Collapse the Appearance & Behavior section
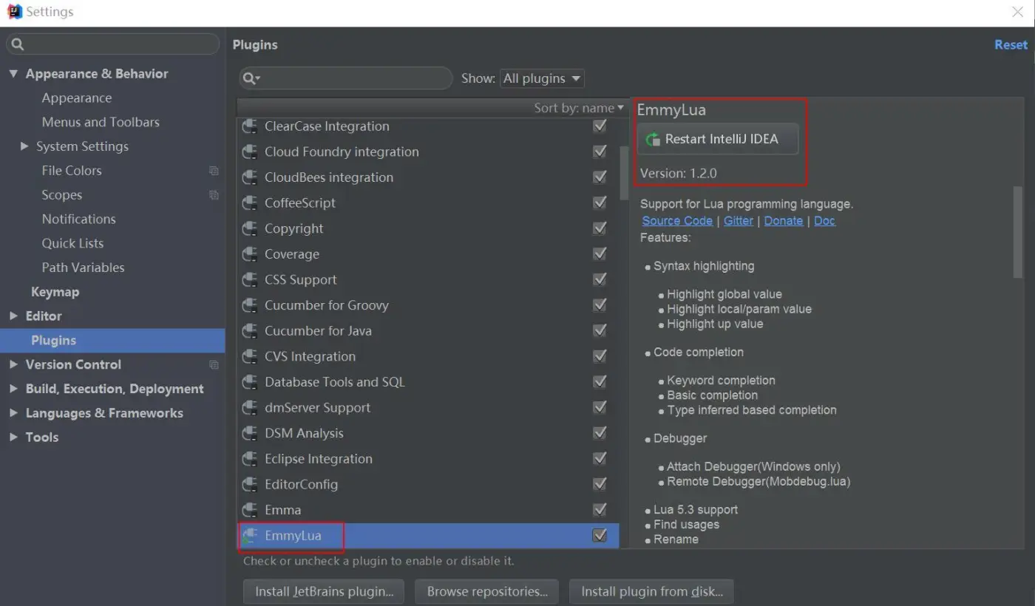The image size is (1035, 606). coord(13,74)
